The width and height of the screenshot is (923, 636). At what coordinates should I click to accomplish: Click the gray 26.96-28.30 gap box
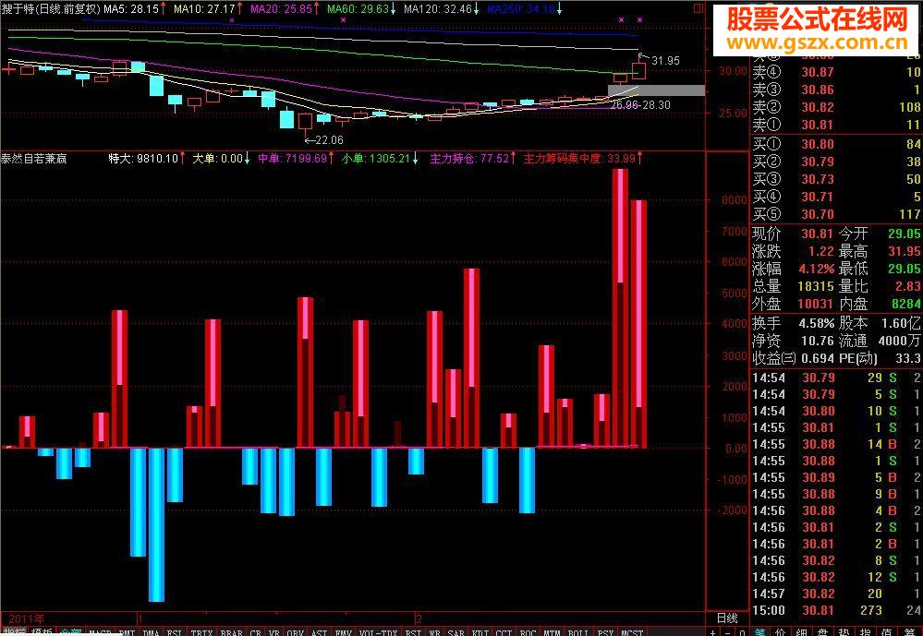coord(656,90)
